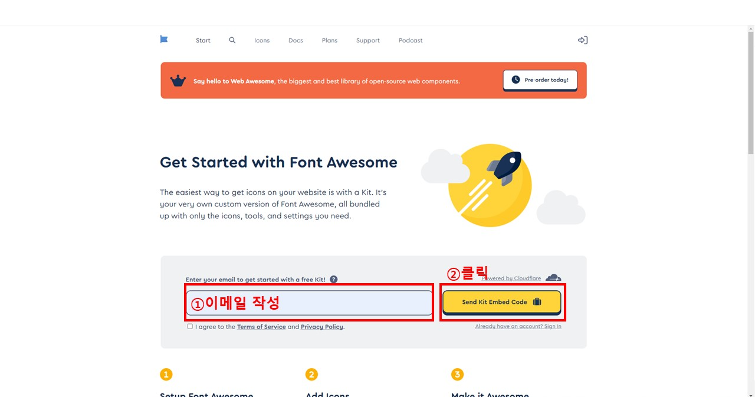
Task: Click the Powered by Cloudflare text
Action: point(511,278)
